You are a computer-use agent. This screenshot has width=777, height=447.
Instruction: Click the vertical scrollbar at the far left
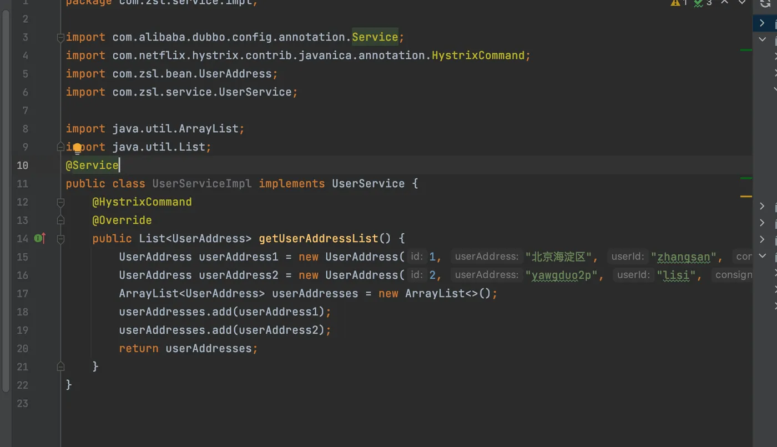[x=6, y=200]
